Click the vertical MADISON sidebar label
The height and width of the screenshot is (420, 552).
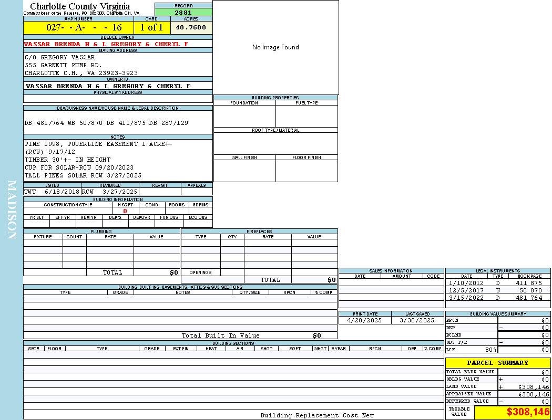[12, 210]
